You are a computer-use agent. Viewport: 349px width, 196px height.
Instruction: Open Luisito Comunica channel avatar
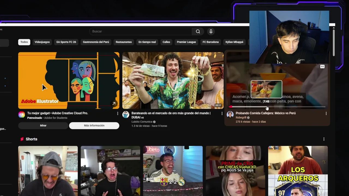126,115
